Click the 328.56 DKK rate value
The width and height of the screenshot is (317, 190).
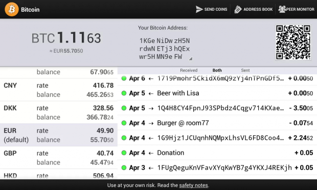103,108
